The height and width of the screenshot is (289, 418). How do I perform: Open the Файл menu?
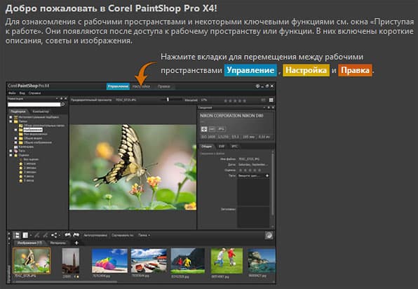tap(12, 93)
